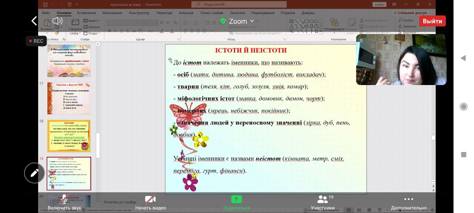The height and width of the screenshot is (213, 474).
Task: Tap the Android home circle button
Action: (x=463, y=106)
